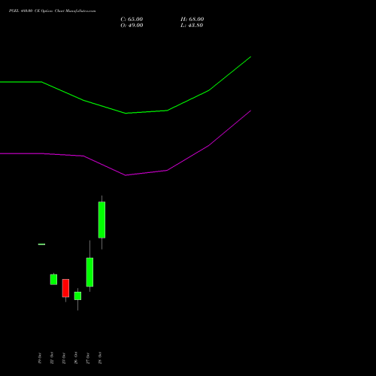
Task: Click the green upper band line
Action: pyautogui.click(x=126, y=113)
